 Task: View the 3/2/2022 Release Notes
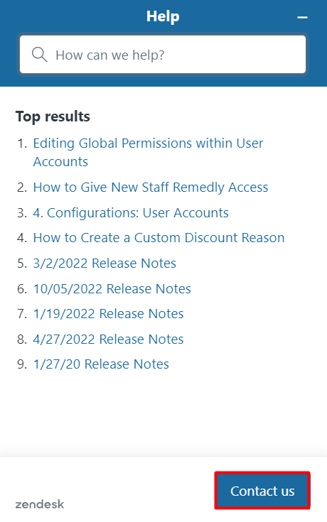104,263
